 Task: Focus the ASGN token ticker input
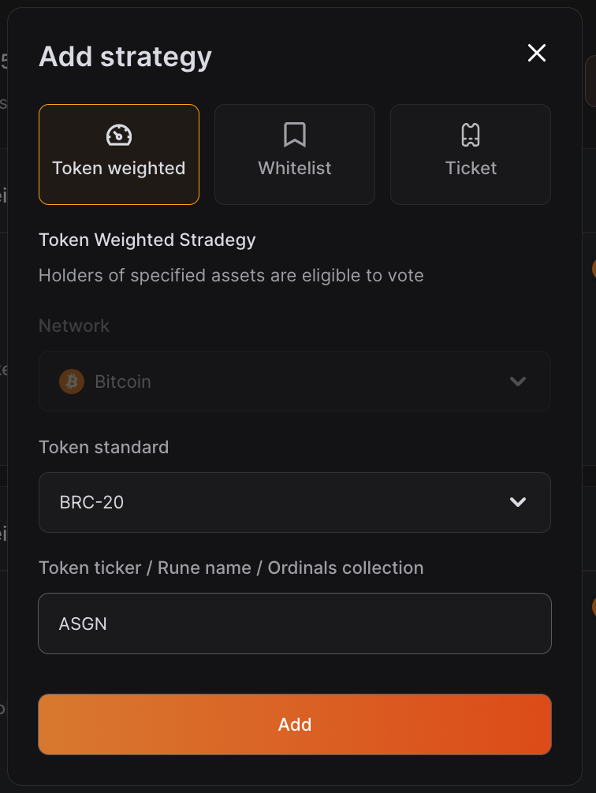click(x=294, y=624)
